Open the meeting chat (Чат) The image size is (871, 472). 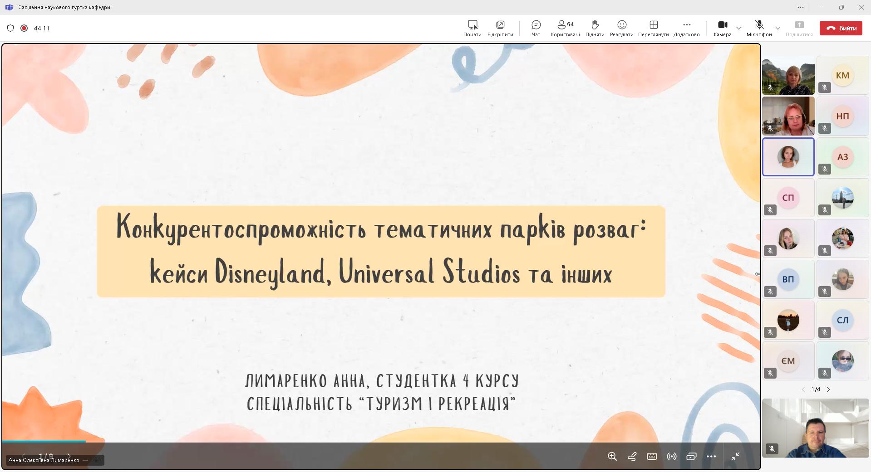(536, 28)
